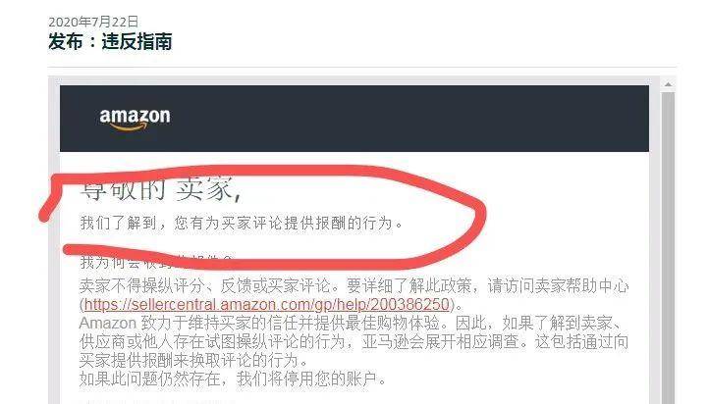Click the sentence 您有为买家评论提供报酬的行为
709x404 pixels.
pos(283,223)
